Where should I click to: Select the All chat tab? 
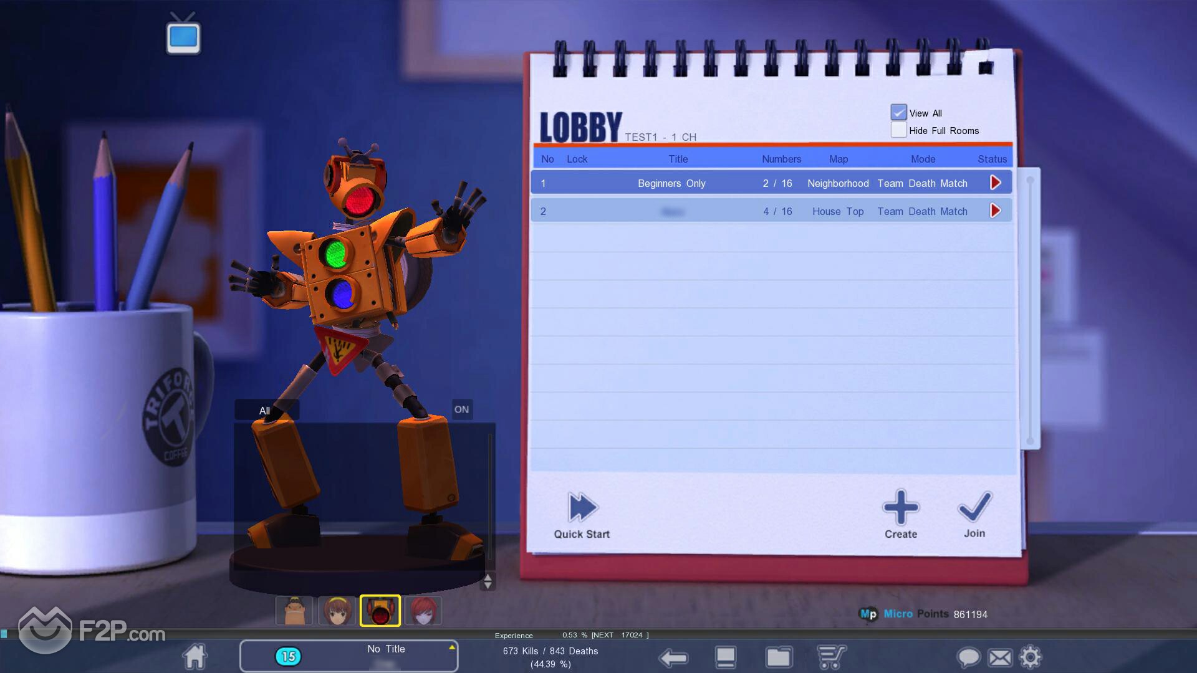coord(265,411)
